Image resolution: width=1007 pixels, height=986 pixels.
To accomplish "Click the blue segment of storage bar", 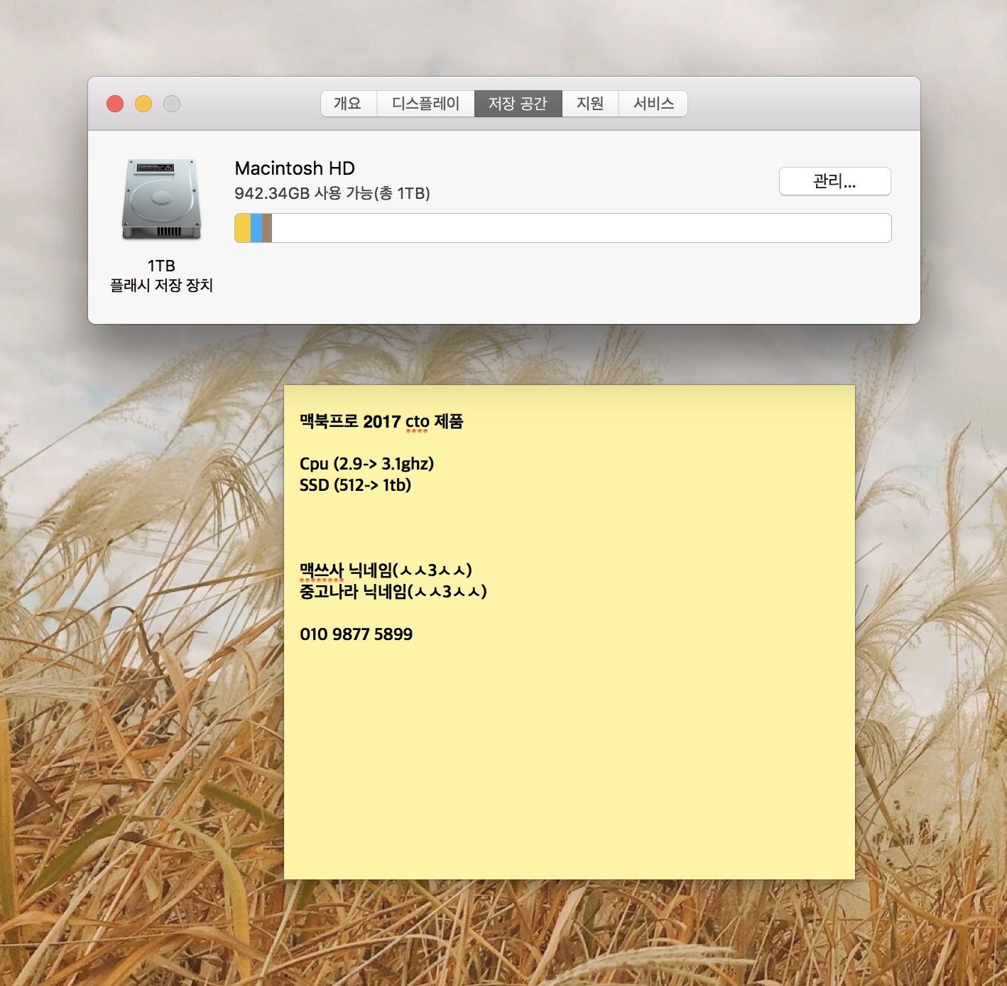I will [x=256, y=228].
